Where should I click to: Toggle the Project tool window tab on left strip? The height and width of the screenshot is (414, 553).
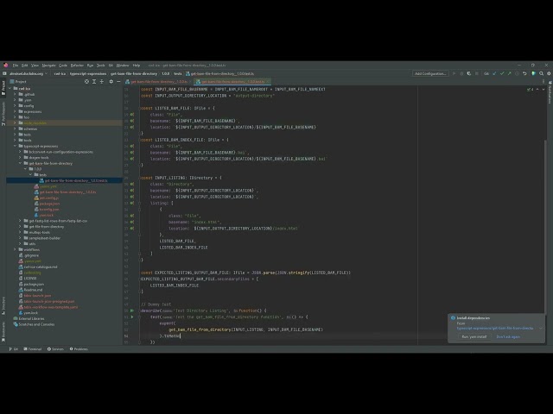coord(3,88)
